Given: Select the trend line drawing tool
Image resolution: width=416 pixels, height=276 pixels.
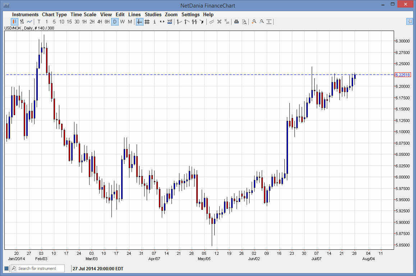Looking at the screenshot, I should click(x=179, y=22).
